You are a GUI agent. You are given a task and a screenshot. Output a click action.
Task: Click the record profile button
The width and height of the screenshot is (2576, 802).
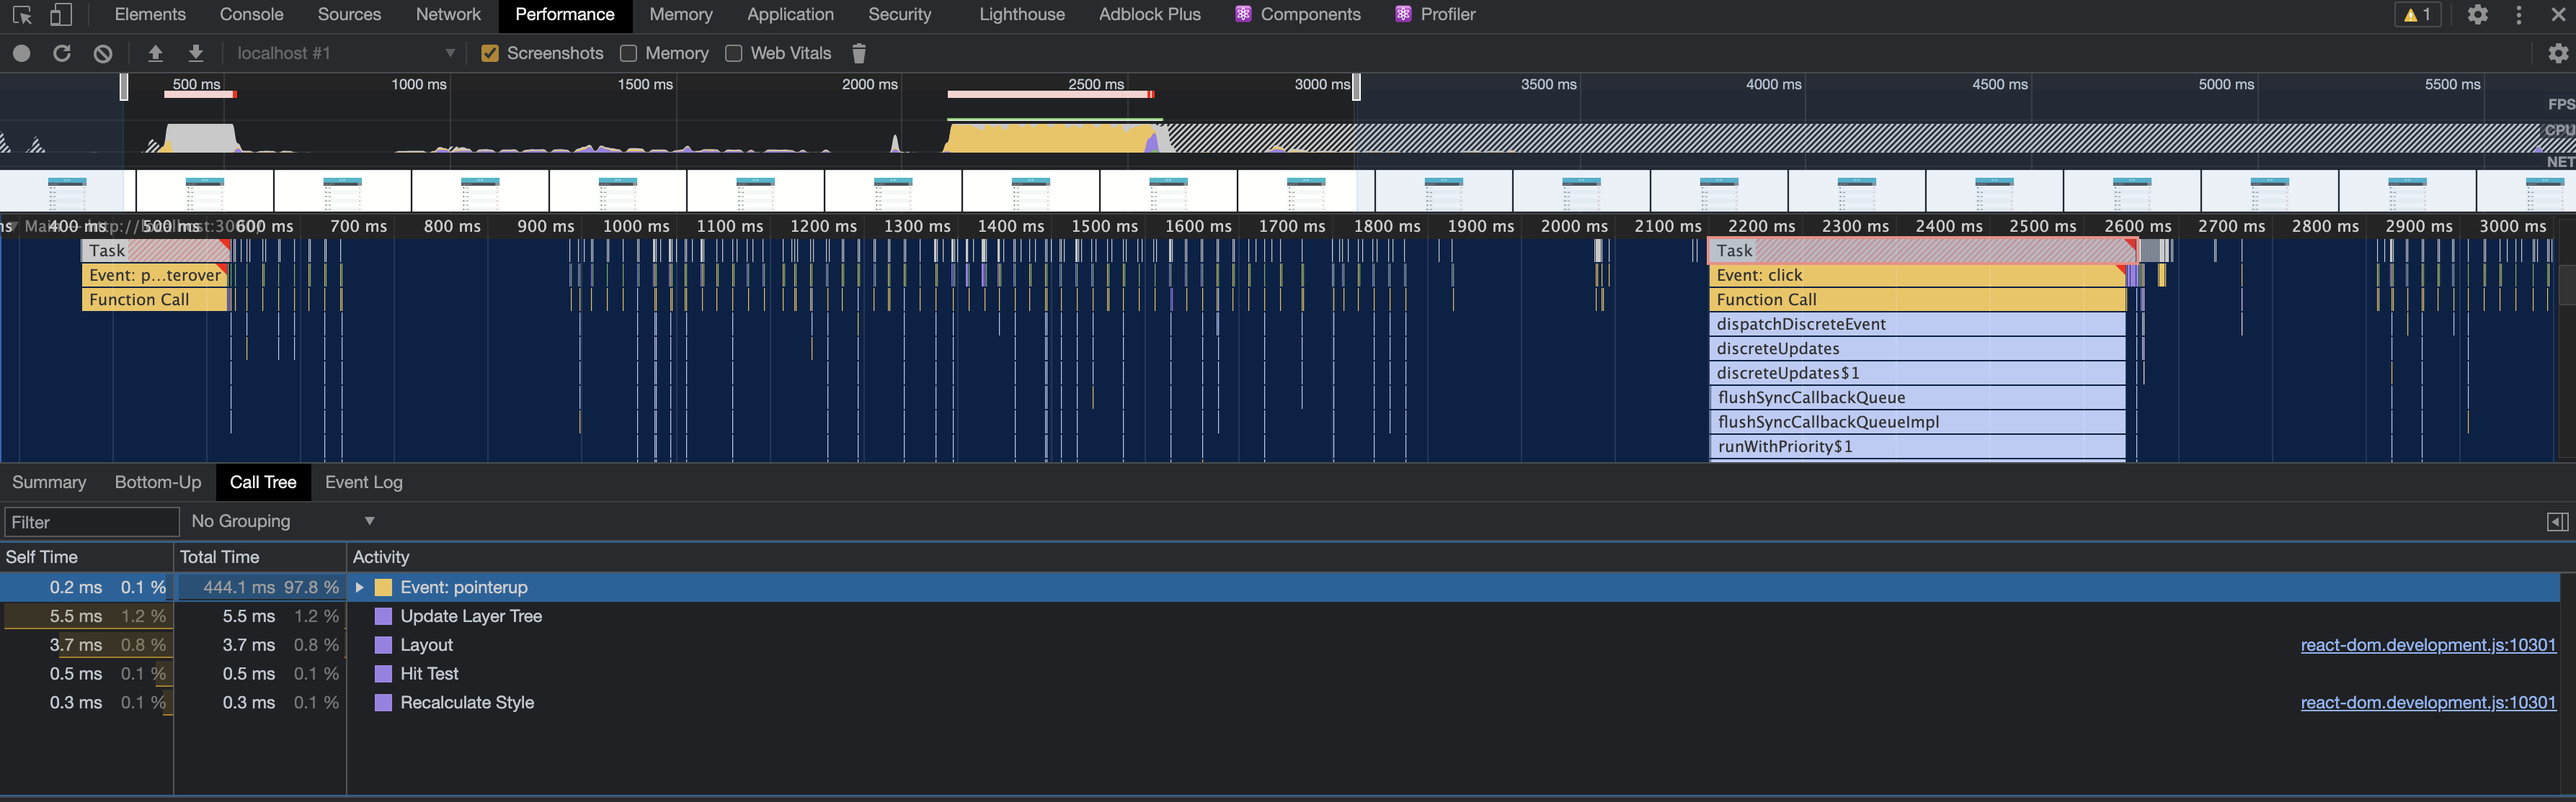[21, 53]
